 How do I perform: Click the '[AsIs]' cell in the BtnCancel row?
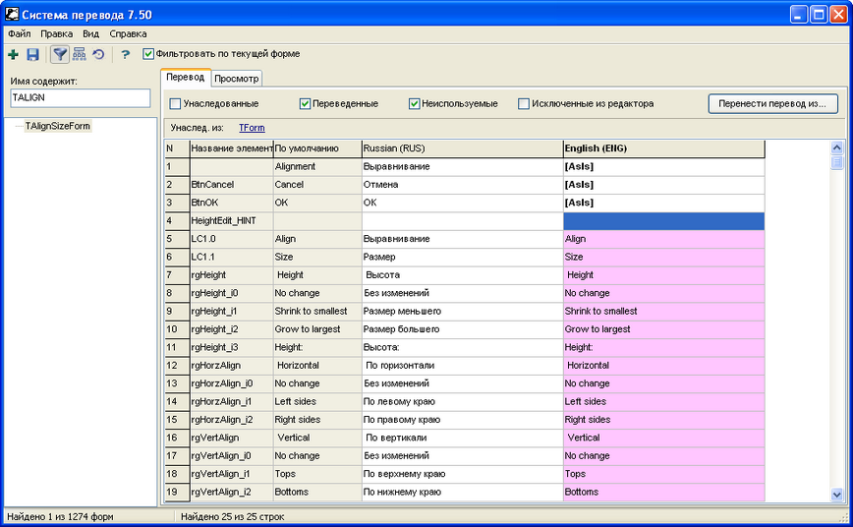click(x=663, y=185)
